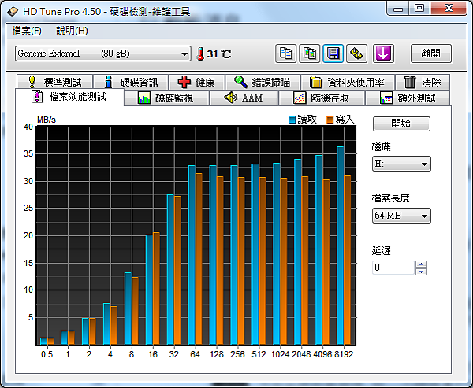
Task: Click the 31 ℃ temperature reading
Action: 219,54
